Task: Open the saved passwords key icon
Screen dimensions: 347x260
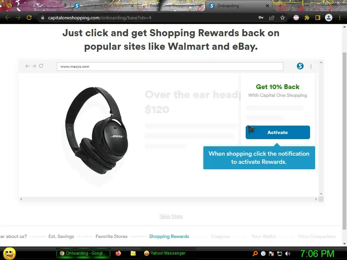Action: click(261, 18)
